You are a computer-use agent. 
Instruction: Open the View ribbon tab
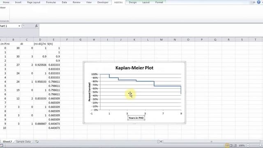click(x=89, y=2)
